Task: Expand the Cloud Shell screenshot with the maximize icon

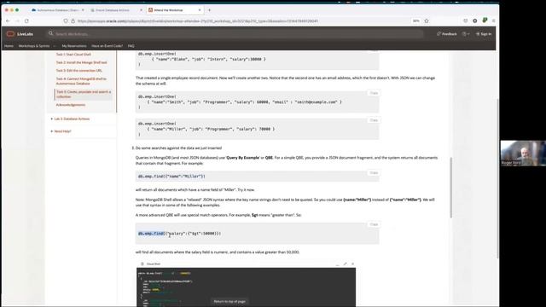Action: pyautogui.click(x=345, y=264)
